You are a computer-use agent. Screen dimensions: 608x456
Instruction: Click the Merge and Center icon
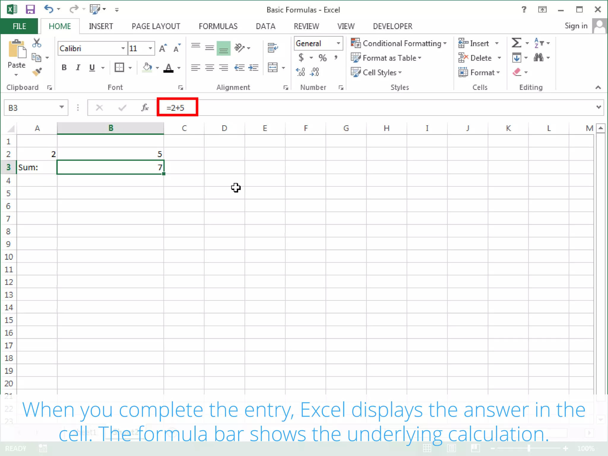(273, 68)
